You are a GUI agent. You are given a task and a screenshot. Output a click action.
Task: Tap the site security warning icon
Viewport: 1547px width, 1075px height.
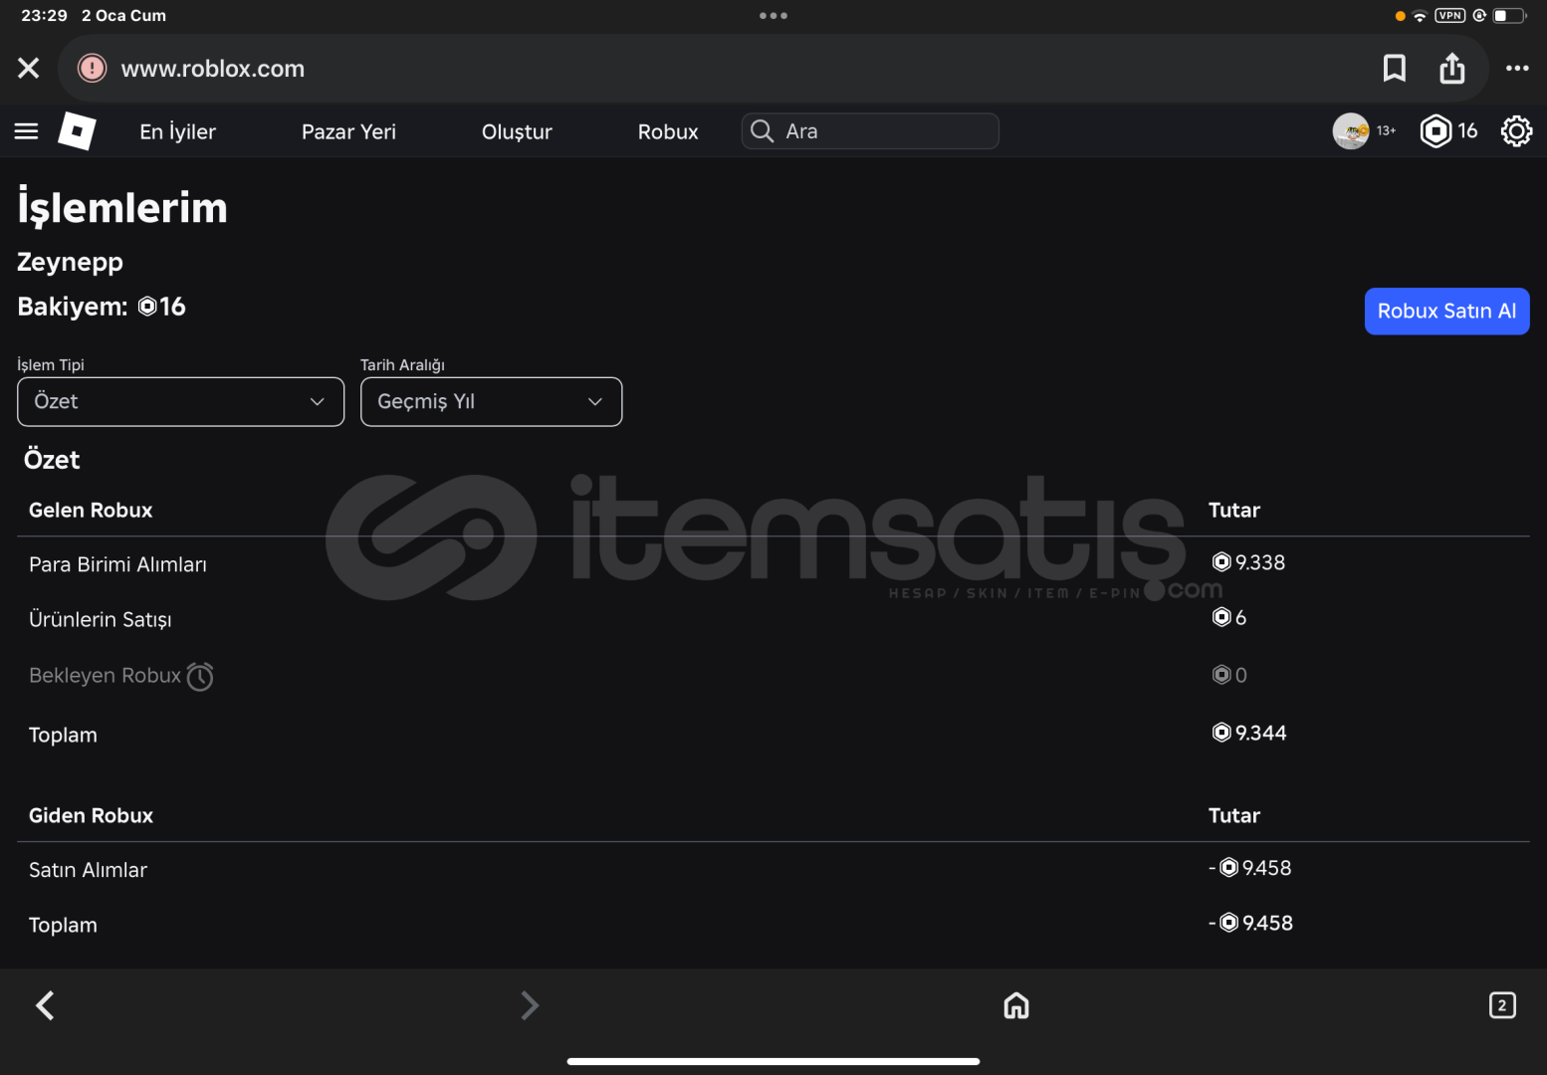tap(92, 68)
